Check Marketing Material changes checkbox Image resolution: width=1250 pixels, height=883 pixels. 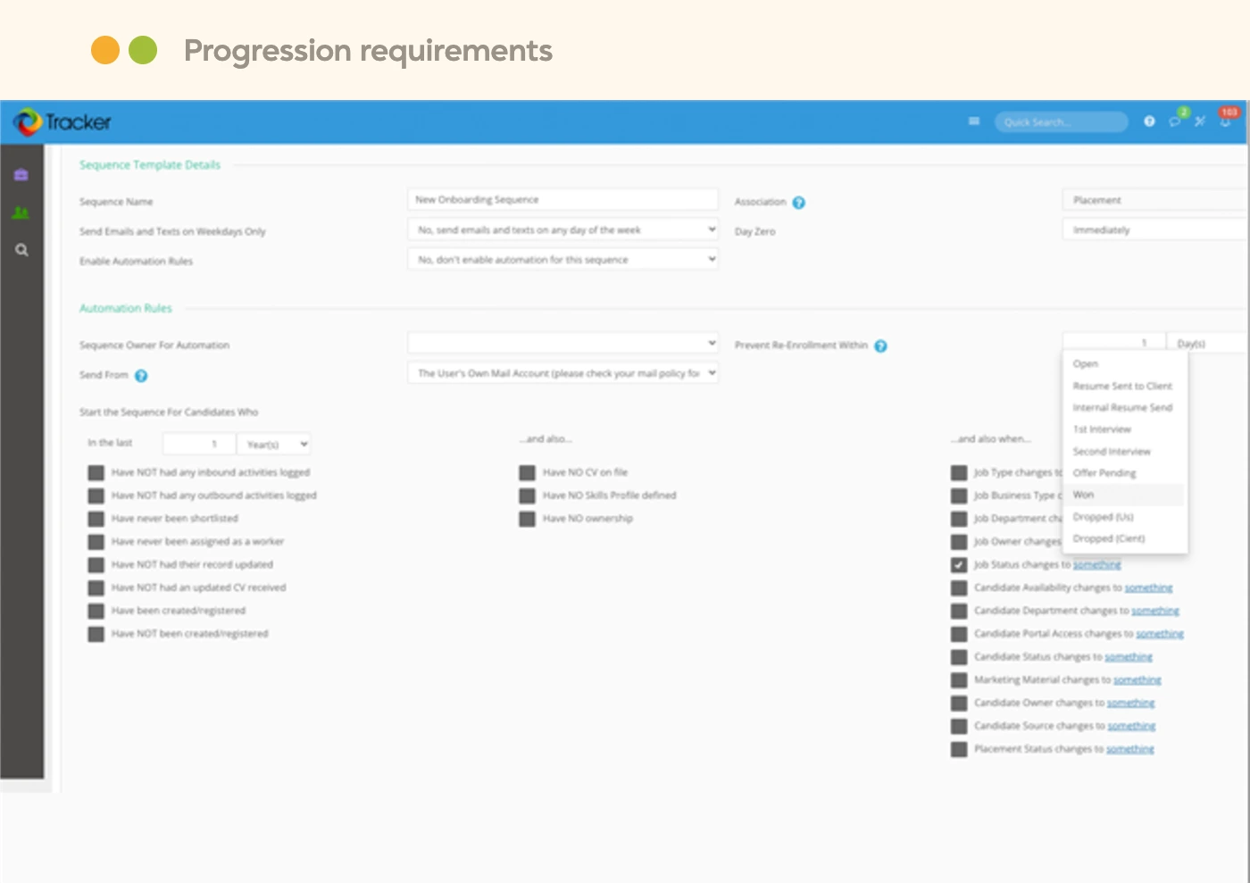tap(959, 680)
